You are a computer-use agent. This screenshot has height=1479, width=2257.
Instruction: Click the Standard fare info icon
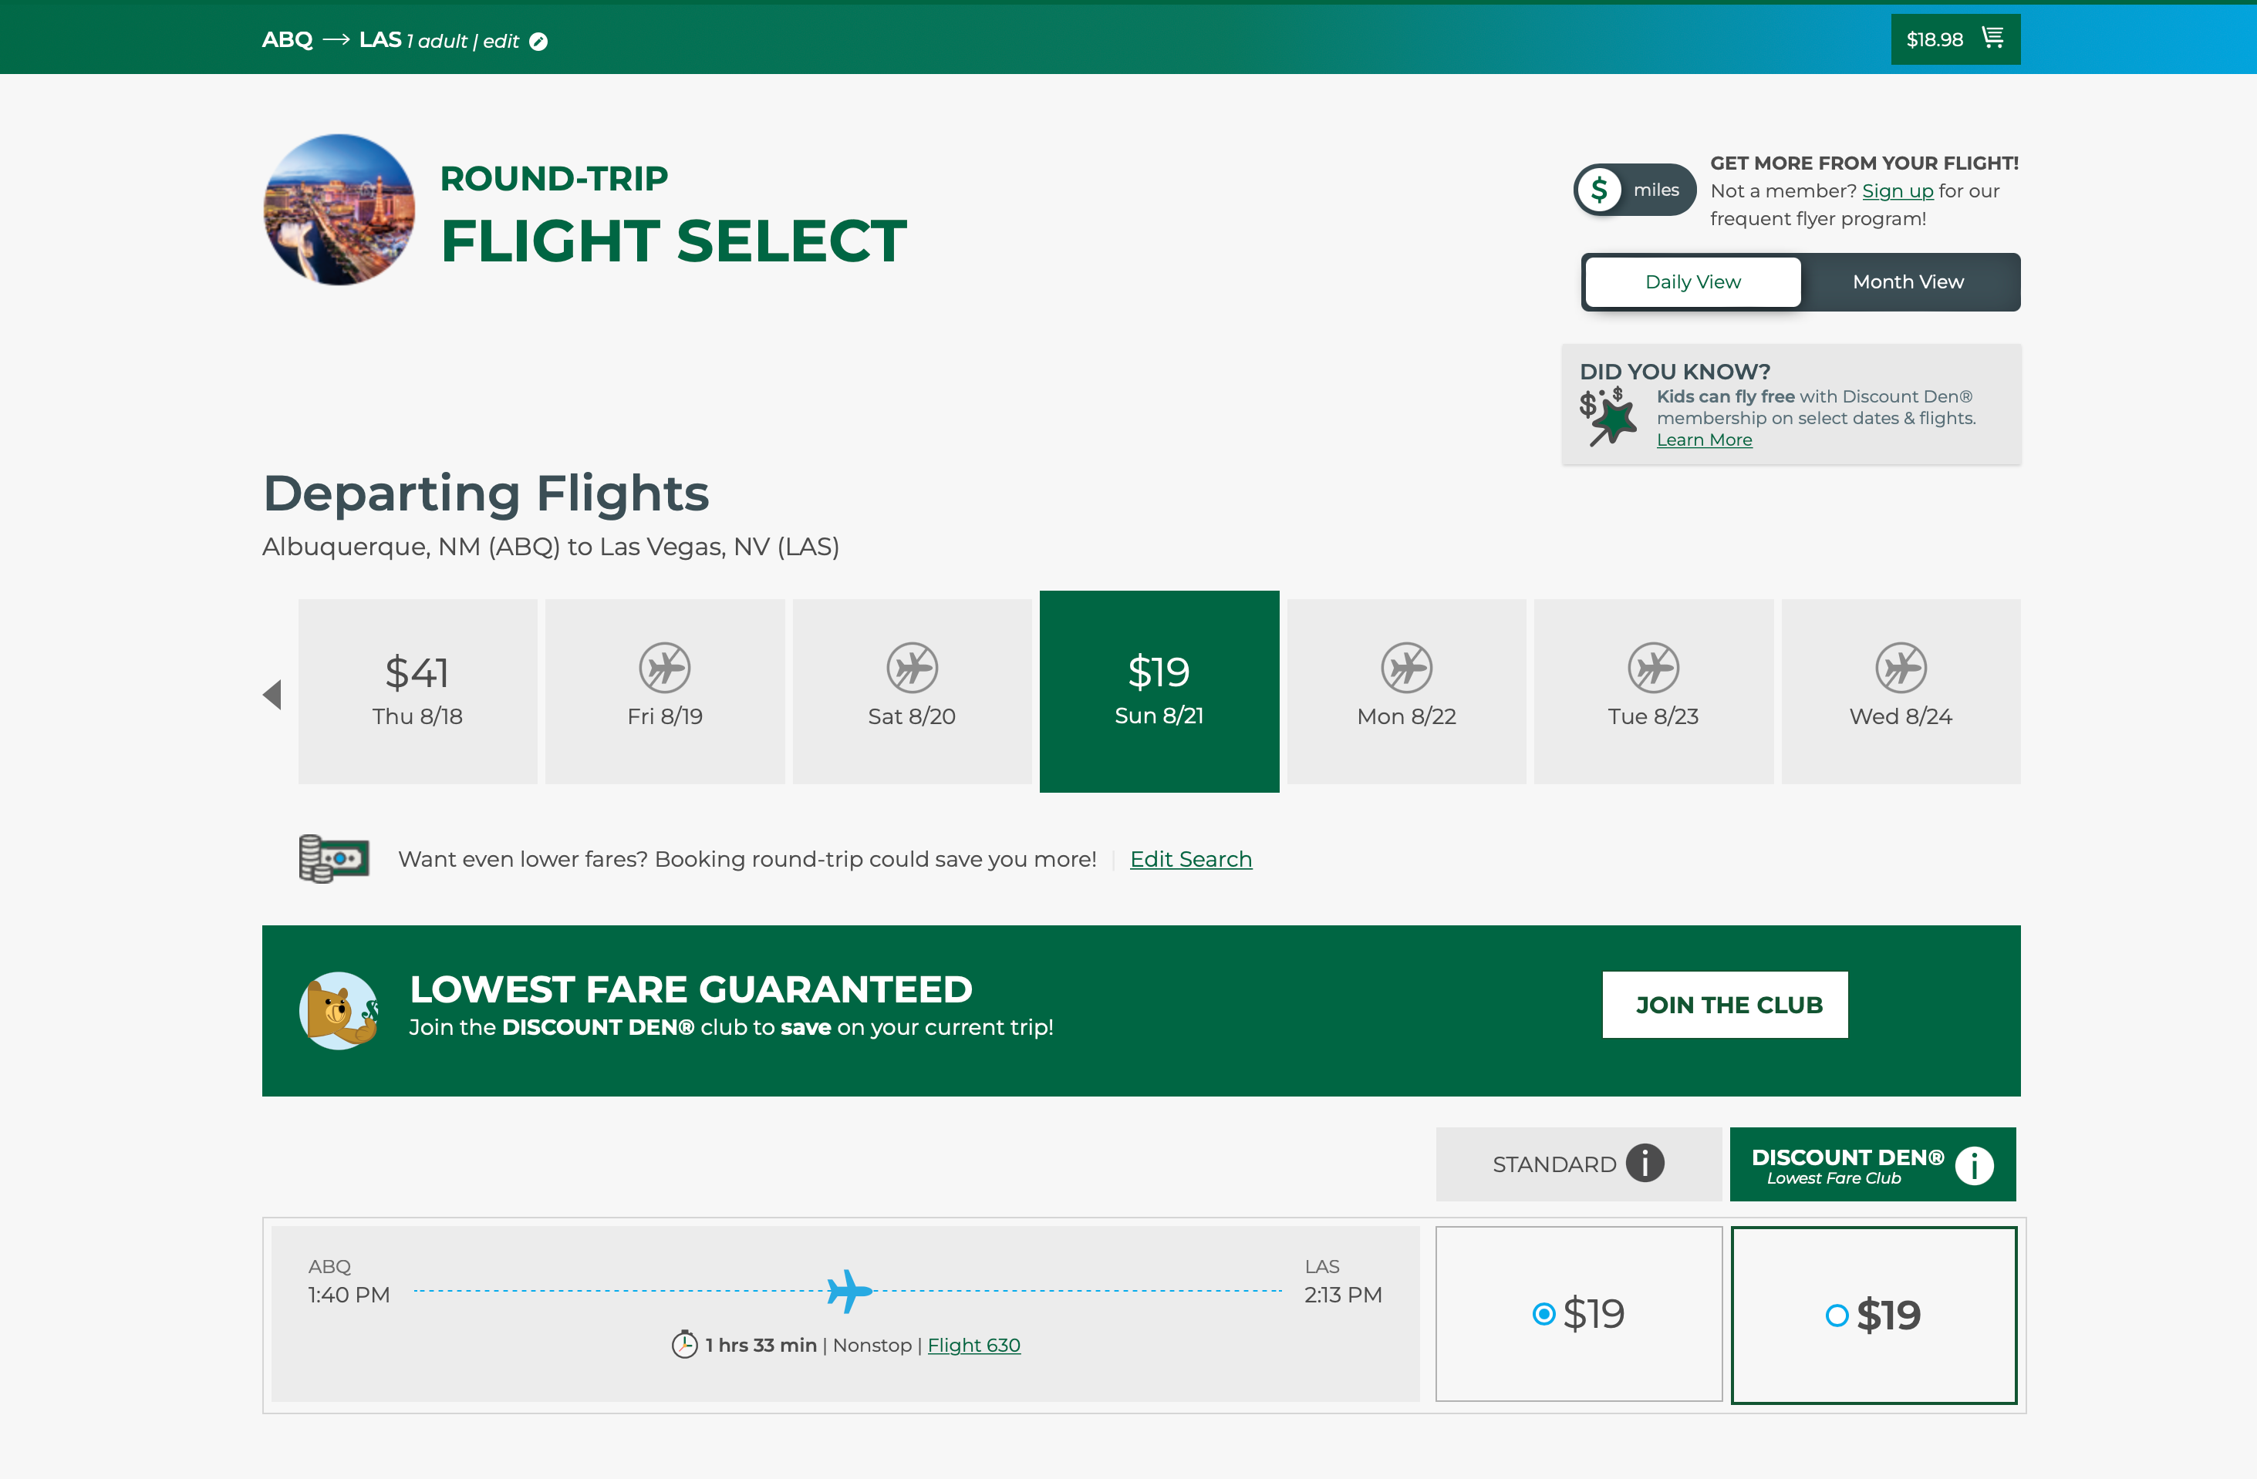click(x=1645, y=1164)
